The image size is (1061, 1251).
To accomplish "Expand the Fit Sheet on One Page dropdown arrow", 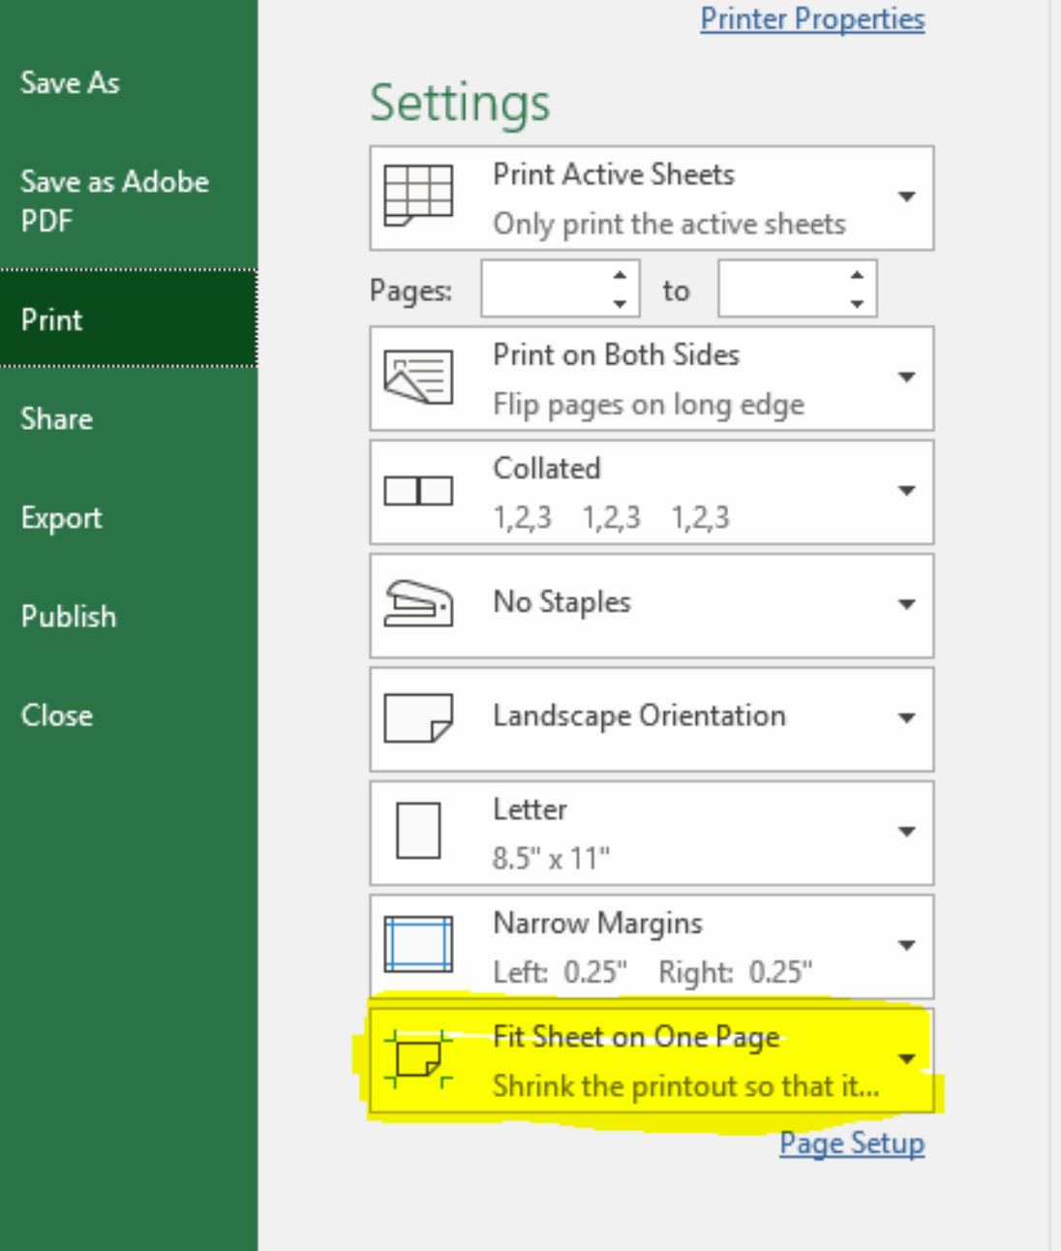I will click(906, 1058).
